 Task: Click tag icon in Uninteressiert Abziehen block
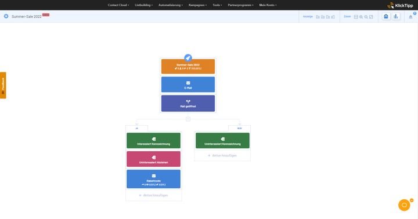coord(153,158)
